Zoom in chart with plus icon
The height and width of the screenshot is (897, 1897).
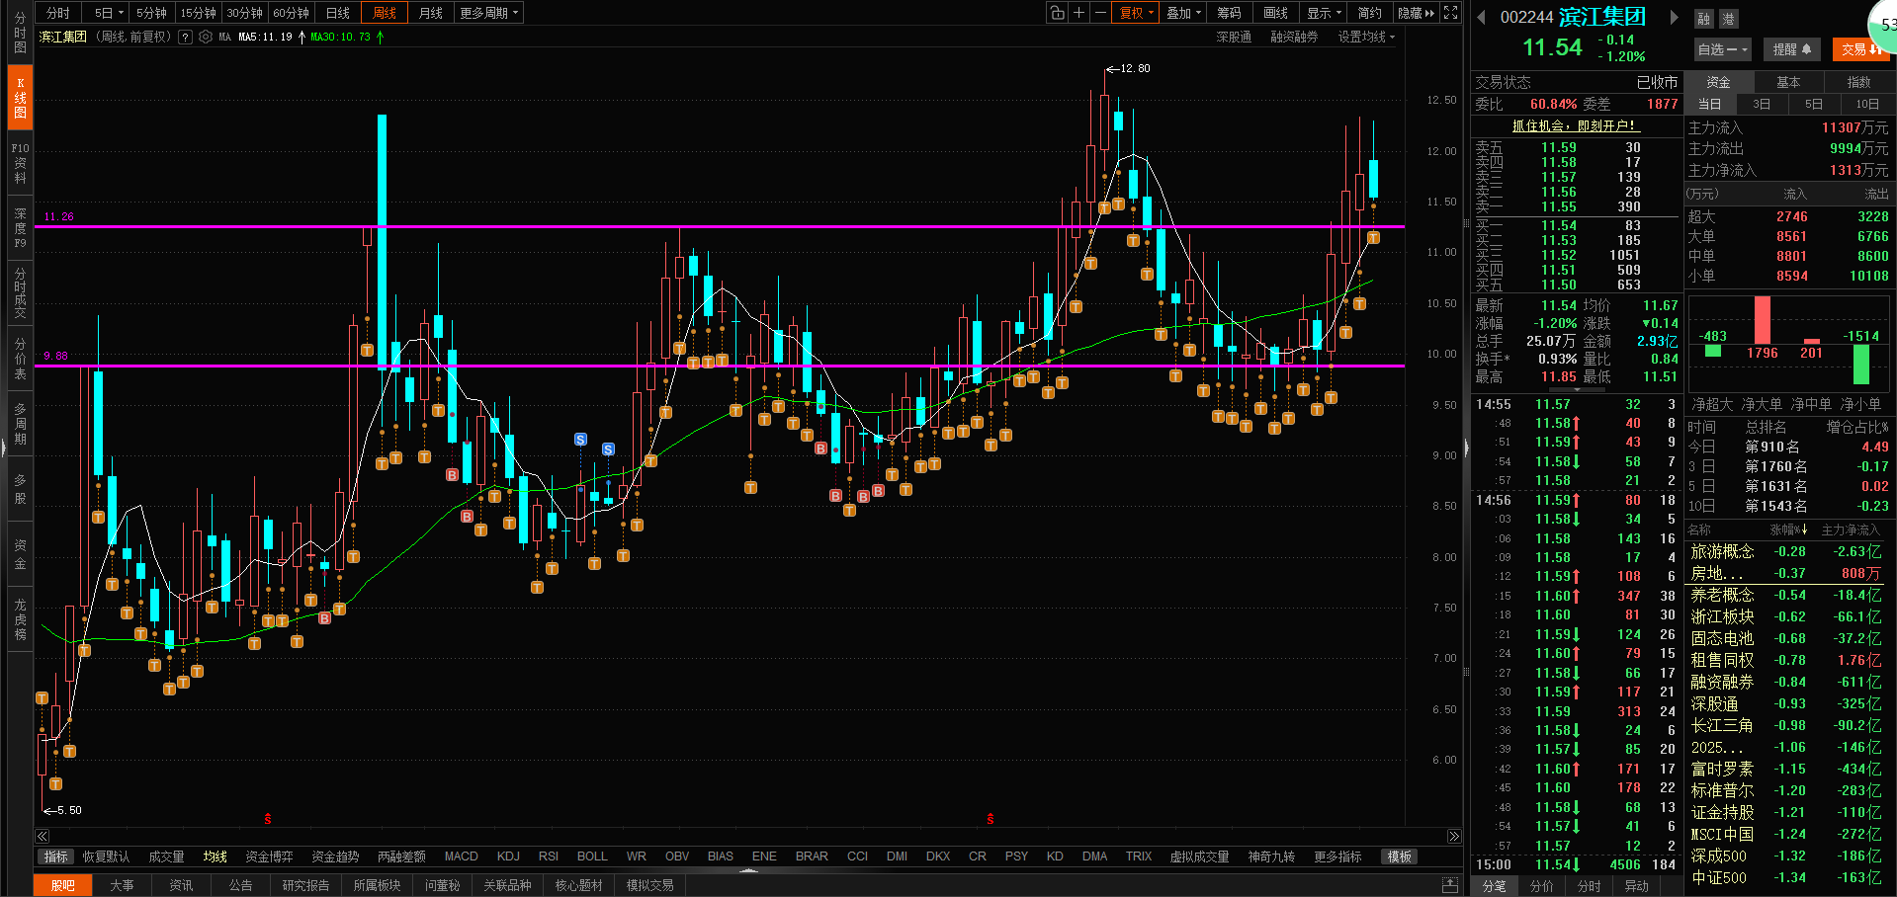point(1078,13)
